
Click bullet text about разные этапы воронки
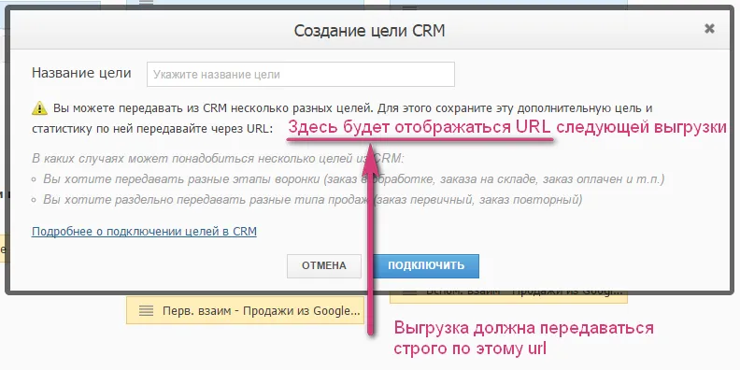[x=354, y=179]
